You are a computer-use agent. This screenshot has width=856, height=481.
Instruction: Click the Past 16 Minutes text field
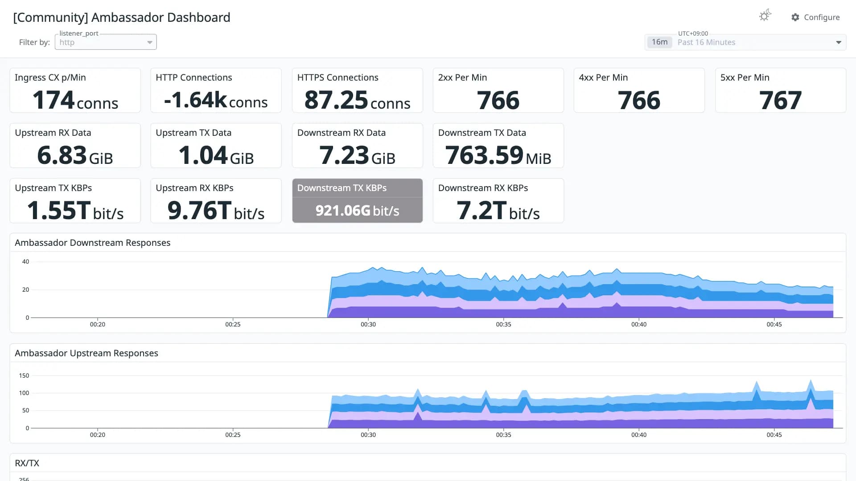[706, 42]
